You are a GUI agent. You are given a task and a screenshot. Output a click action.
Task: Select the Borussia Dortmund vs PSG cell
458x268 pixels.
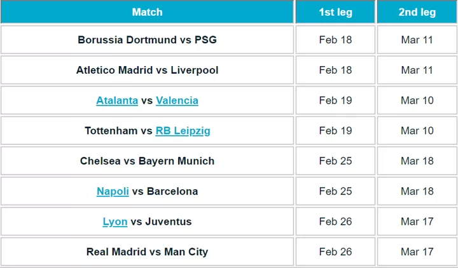pos(147,39)
